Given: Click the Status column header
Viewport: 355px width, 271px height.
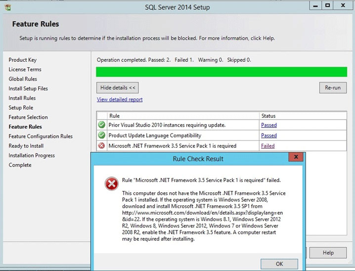Looking at the screenshot, I should [x=303, y=116].
